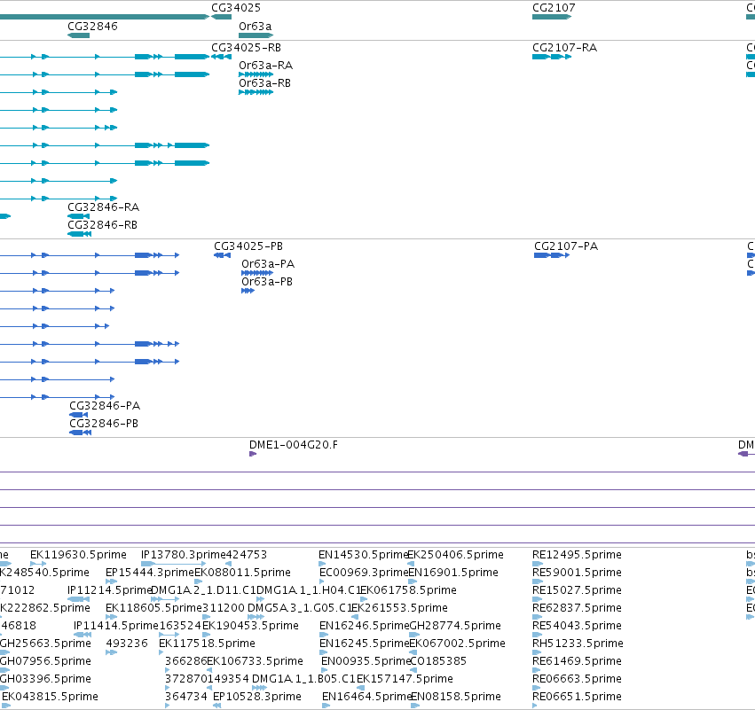Click the EN16246.5prime label
The width and height of the screenshot is (755, 710).
coord(364,627)
